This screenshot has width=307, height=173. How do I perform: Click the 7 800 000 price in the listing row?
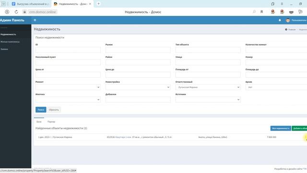pyautogui.click(x=272, y=137)
